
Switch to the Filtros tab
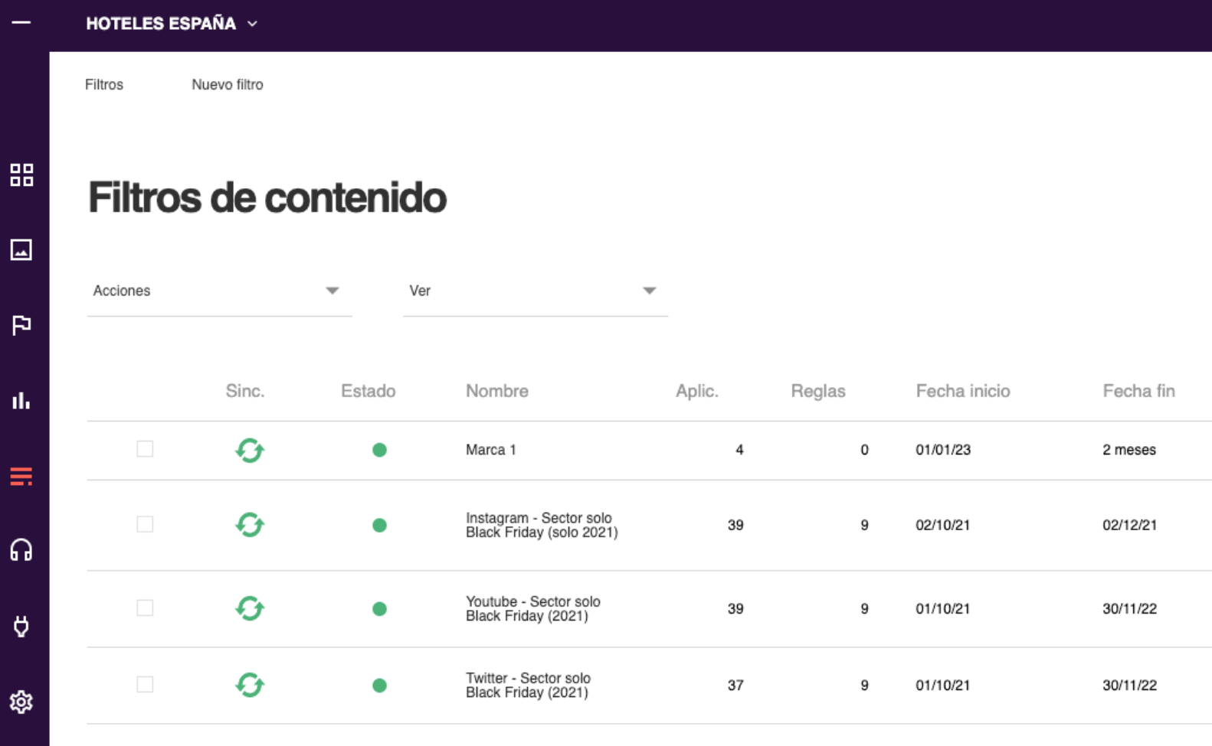pyautogui.click(x=104, y=85)
